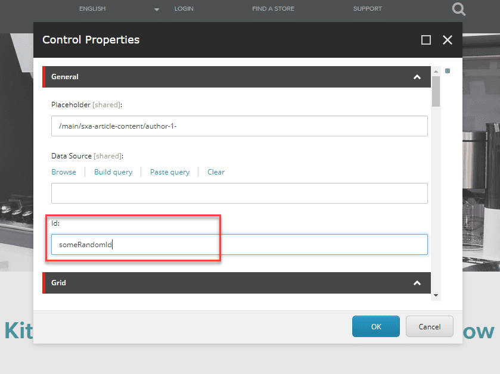Viewport: 500px width, 374px height.
Task: Maximize the Control Properties dialog
Action: point(426,40)
